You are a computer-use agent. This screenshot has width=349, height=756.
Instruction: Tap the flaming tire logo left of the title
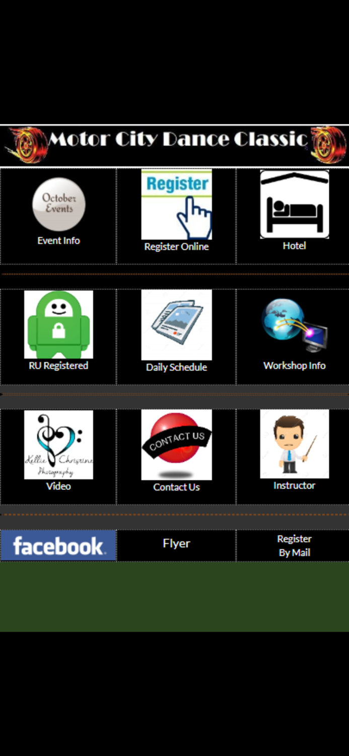click(26, 144)
